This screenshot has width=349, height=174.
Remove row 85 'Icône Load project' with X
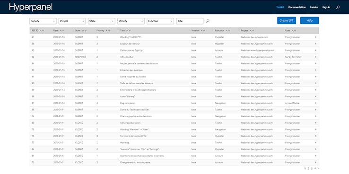[x=315, y=123]
